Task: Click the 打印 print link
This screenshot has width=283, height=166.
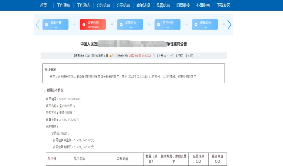Action: point(180,56)
